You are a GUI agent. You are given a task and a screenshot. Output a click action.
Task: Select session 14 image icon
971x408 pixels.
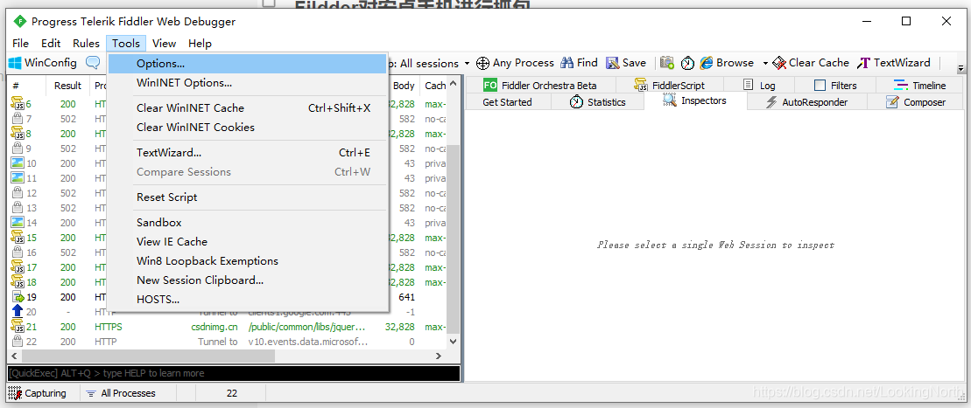click(18, 223)
